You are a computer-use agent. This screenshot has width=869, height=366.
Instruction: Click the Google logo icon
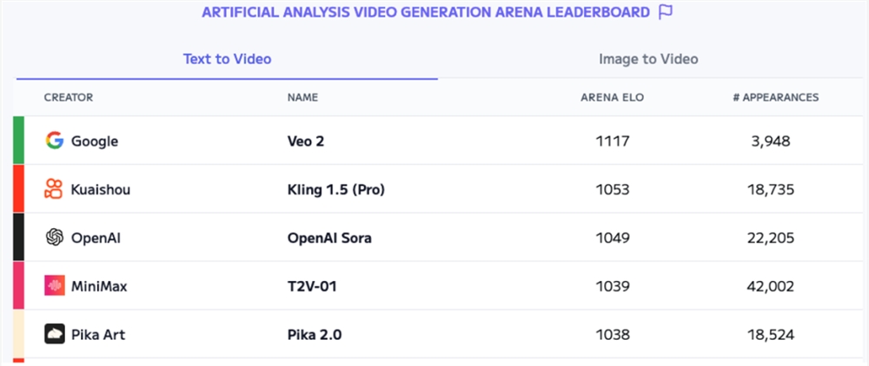tap(55, 141)
